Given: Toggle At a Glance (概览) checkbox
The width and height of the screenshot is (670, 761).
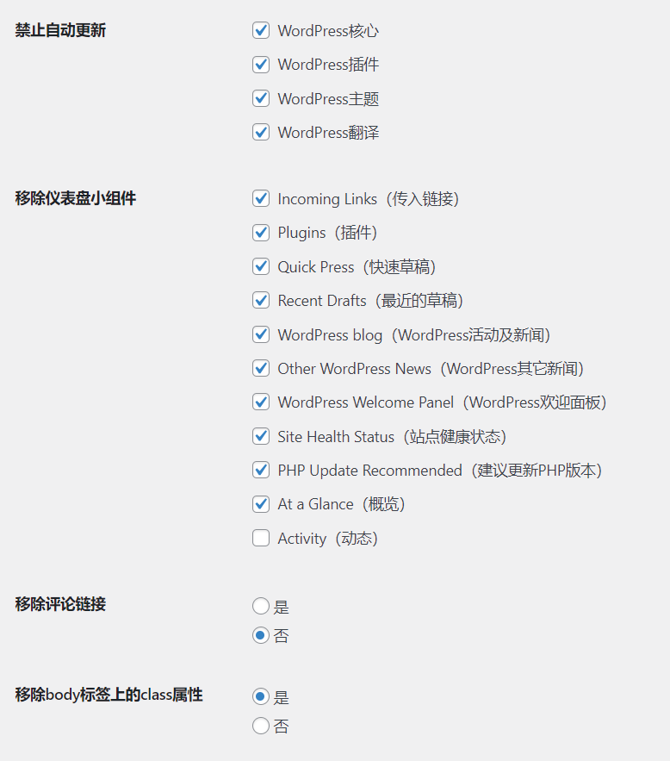Looking at the screenshot, I should pyautogui.click(x=261, y=504).
